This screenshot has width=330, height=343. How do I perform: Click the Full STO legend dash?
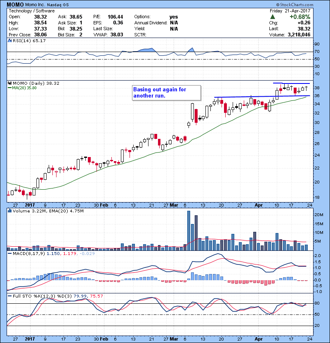click(x=9, y=296)
